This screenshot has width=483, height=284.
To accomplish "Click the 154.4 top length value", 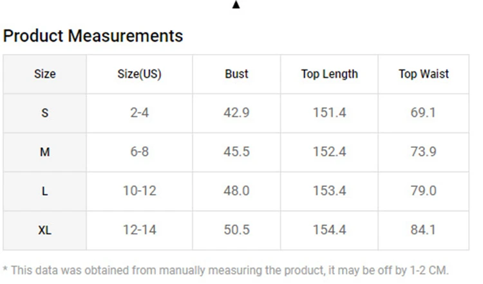I will [329, 230].
